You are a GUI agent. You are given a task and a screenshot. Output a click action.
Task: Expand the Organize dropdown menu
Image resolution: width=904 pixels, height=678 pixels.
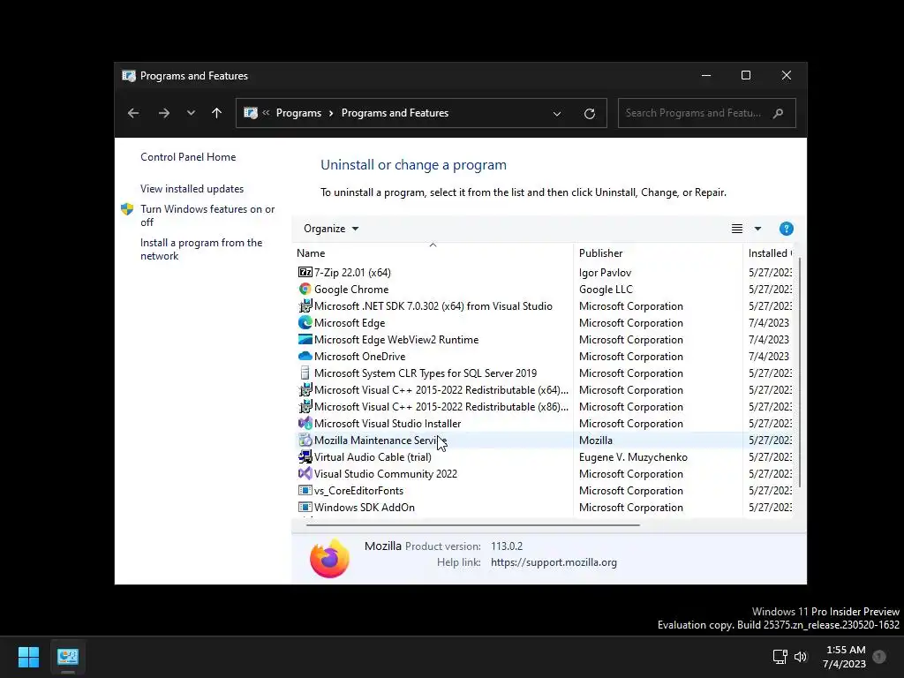pyautogui.click(x=331, y=229)
